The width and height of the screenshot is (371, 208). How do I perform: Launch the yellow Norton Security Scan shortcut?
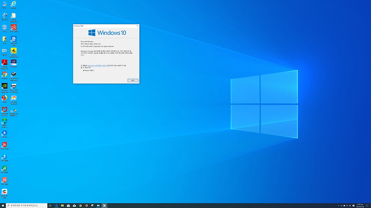[x=14, y=52]
